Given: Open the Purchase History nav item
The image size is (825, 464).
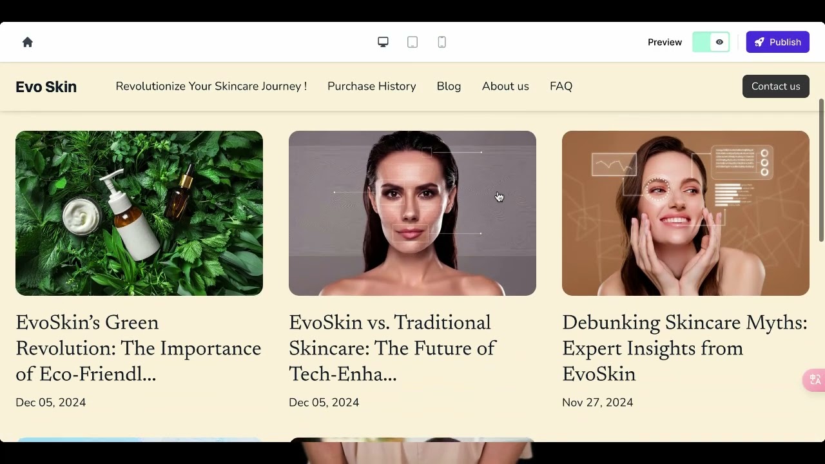Looking at the screenshot, I should [x=372, y=86].
